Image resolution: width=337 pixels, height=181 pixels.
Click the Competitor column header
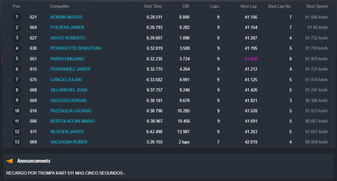click(x=60, y=6)
